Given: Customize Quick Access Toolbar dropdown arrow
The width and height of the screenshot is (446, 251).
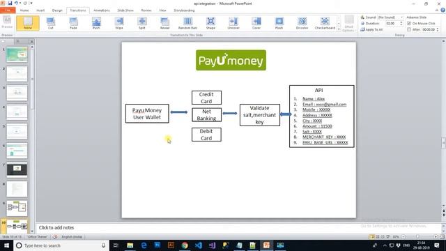Looking at the screenshot, I should [x=31, y=3].
